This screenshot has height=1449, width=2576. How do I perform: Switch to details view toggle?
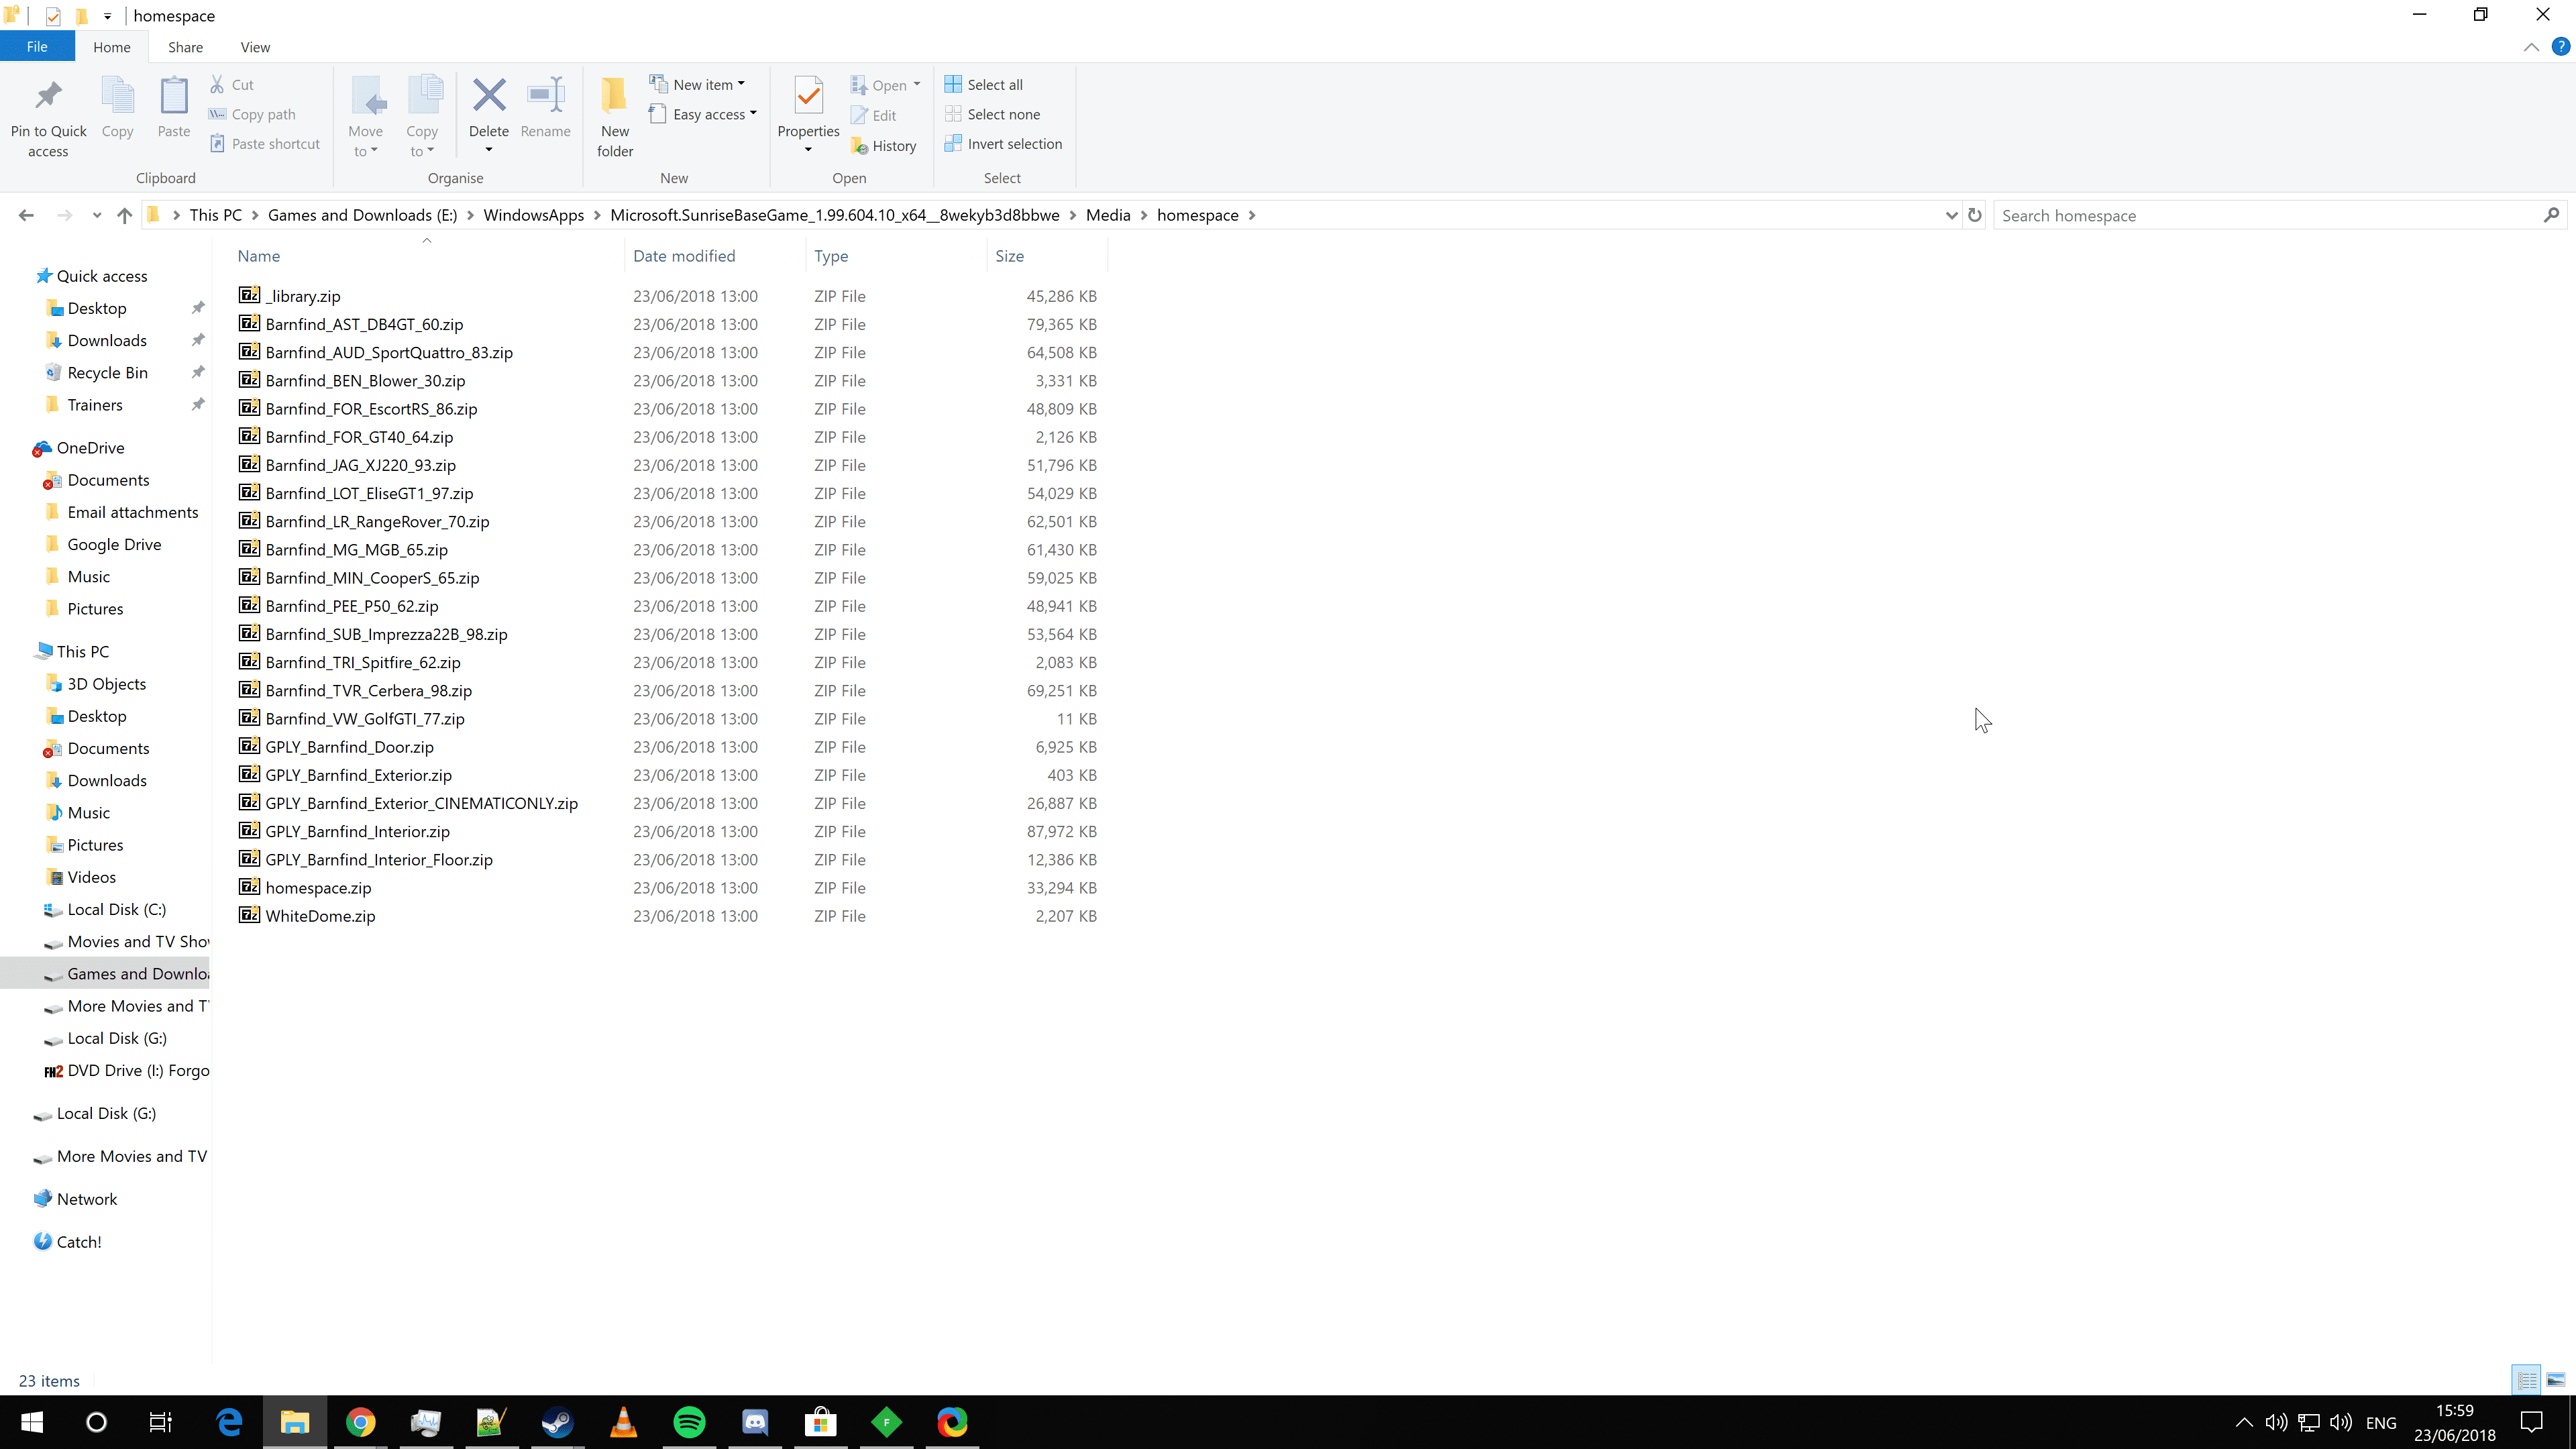pyautogui.click(x=2527, y=1380)
